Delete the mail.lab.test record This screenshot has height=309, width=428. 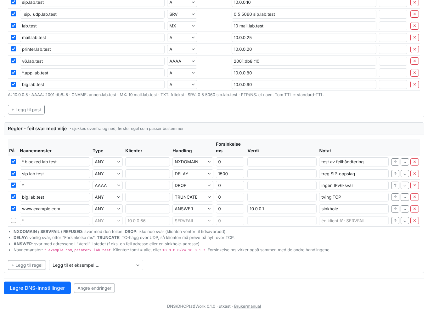pyautogui.click(x=414, y=38)
